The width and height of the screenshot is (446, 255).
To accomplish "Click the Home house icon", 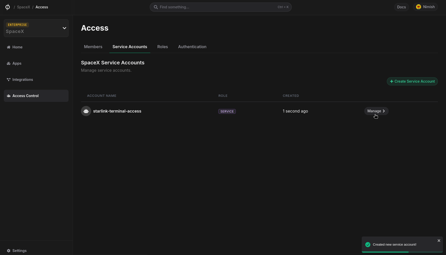I will tap(9, 47).
